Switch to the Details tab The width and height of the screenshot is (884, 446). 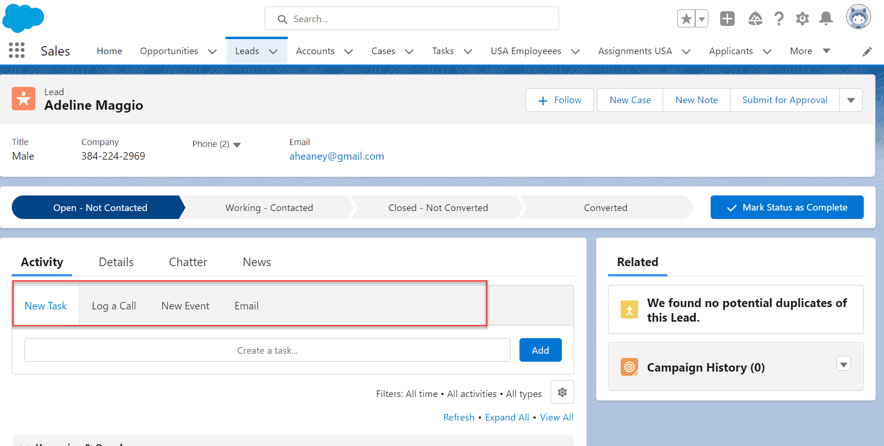pyautogui.click(x=116, y=262)
